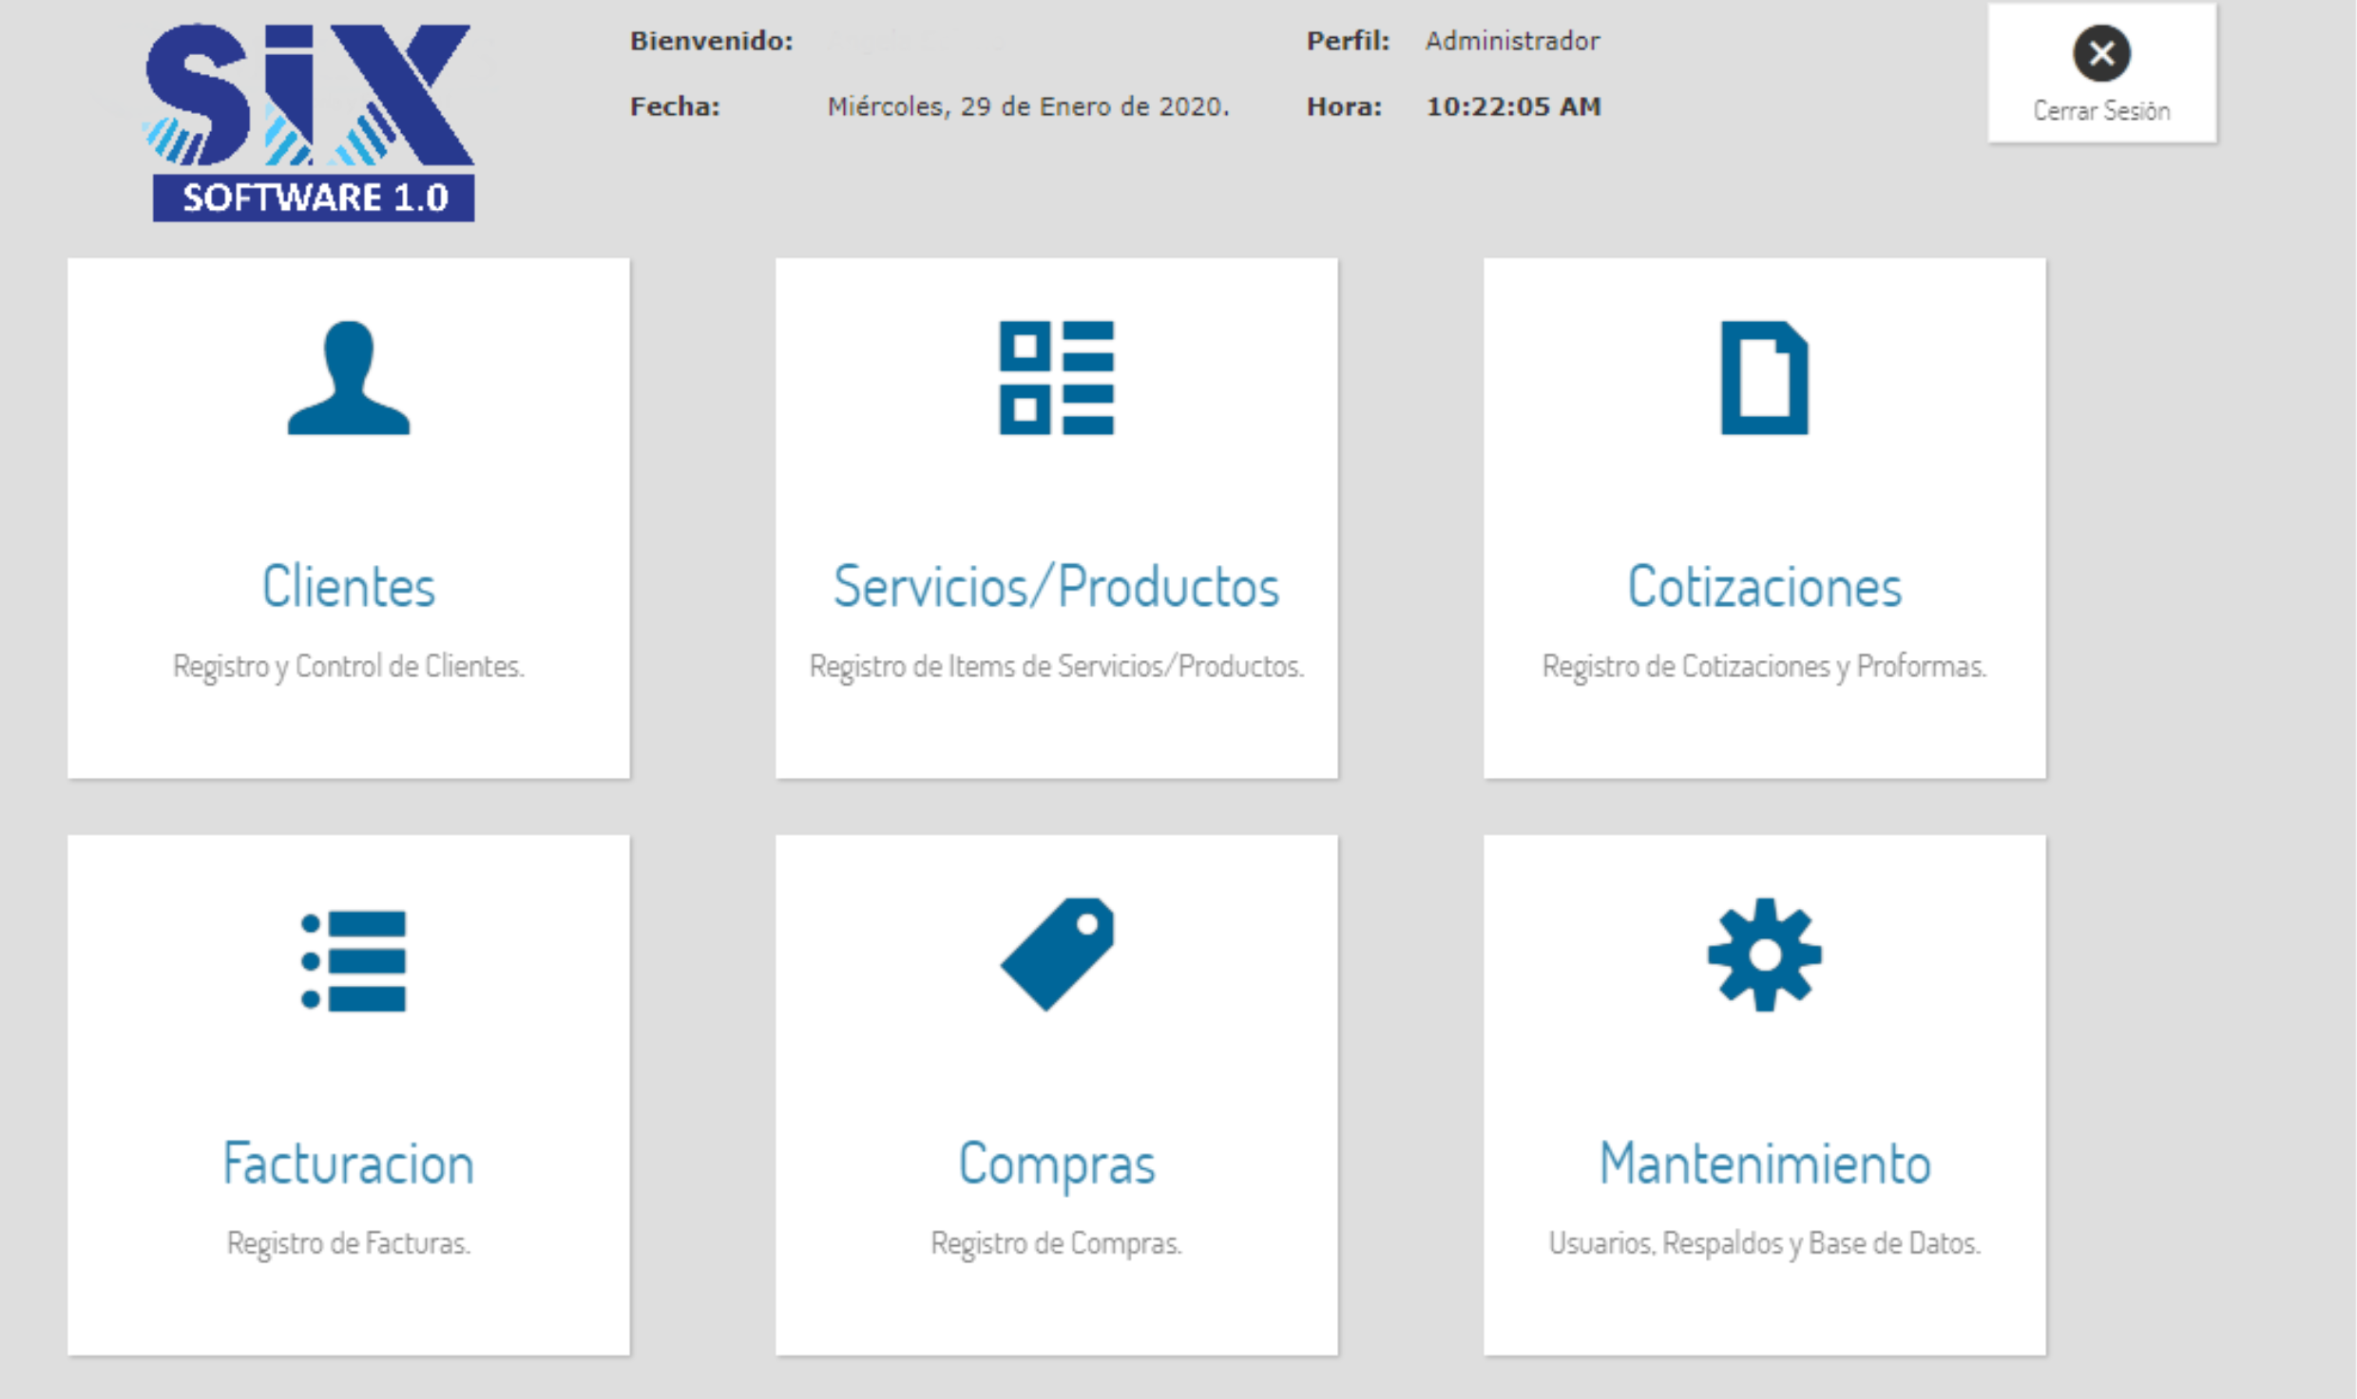Click the Facturacion bulleted list icon
Screen dimensions: 2357x1399
point(353,960)
